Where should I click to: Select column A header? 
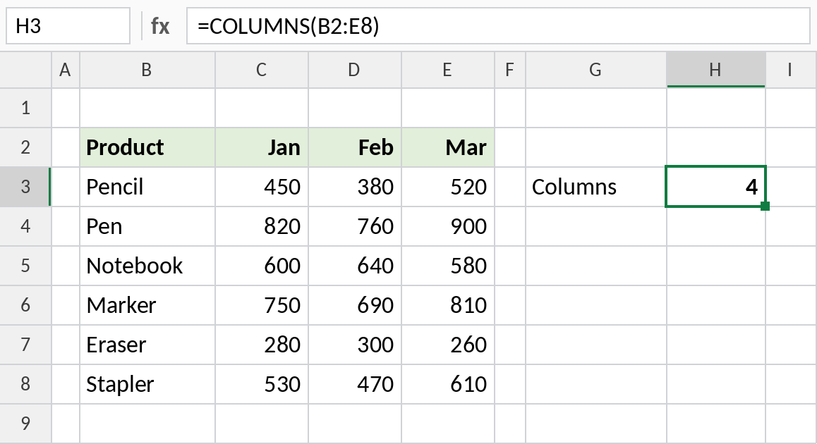click(x=65, y=70)
